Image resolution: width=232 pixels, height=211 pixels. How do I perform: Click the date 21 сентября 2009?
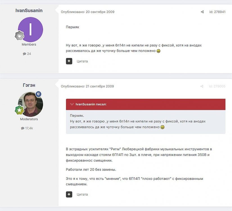100,86
